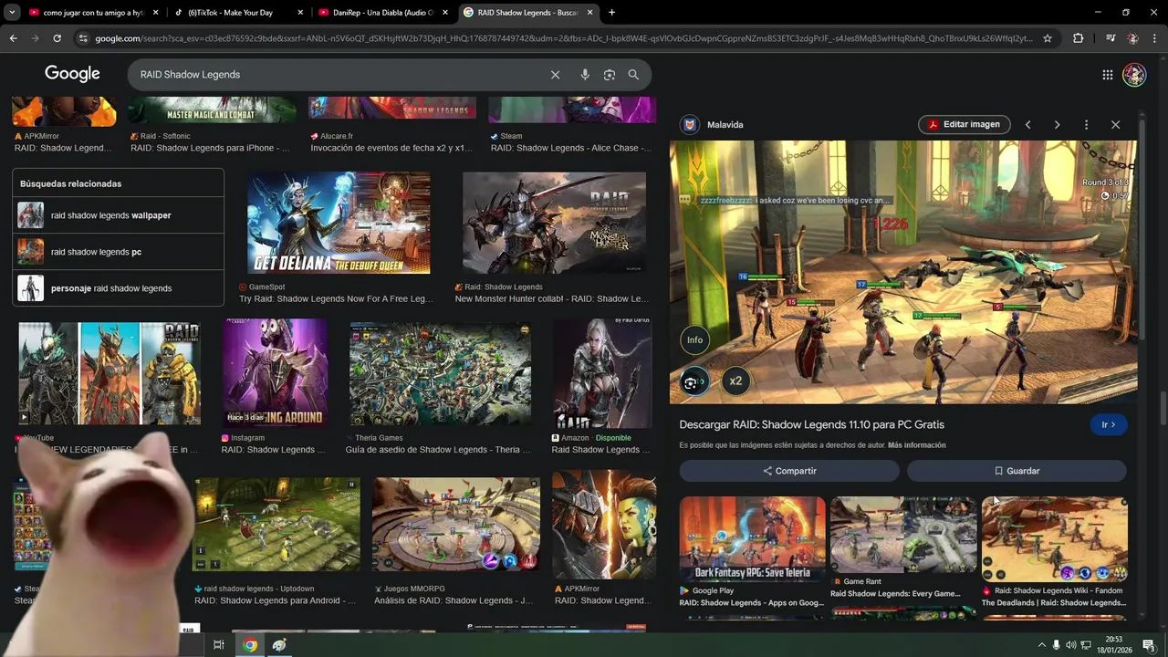Viewport: 1168px width, 657px height.
Task: Select related search 'raid shadow legends wallpaper'
Action: coord(118,215)
